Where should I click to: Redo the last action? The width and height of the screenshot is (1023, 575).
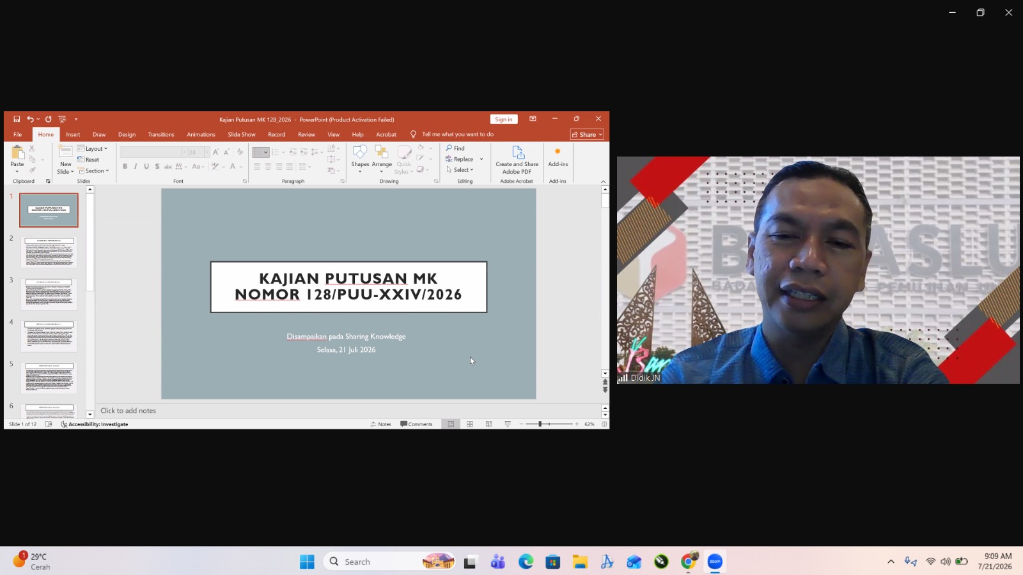(49, 119)
